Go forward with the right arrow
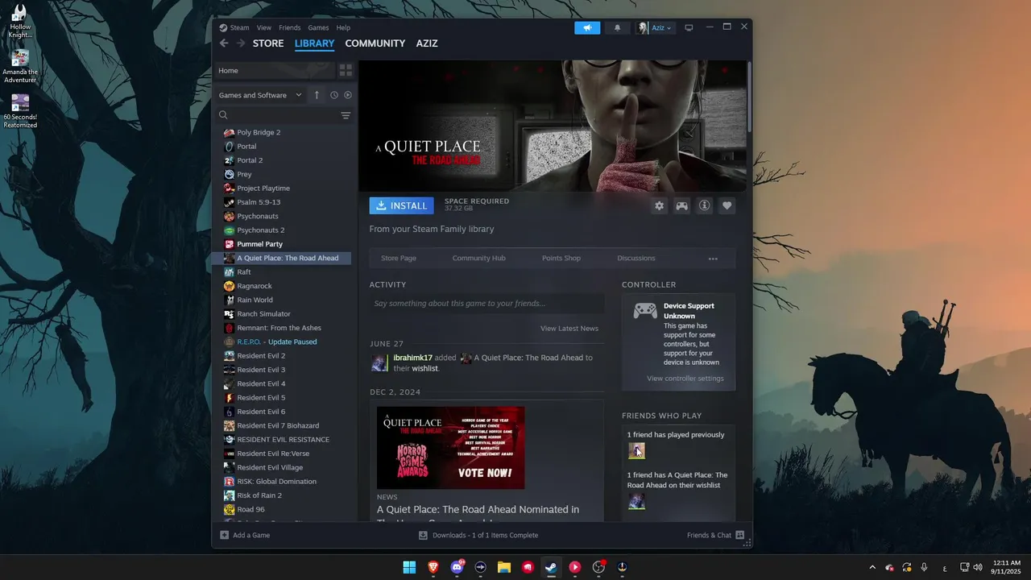Screen dimensions: 1031x580 coord(240,43)
